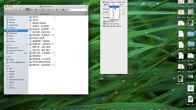Viewport: 196px width, 110px height.
Task: Select the andy's...to.html file
Action: click(x=41, y=26)
